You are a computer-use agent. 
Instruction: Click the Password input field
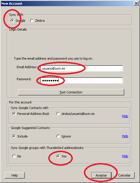point(81,80)
